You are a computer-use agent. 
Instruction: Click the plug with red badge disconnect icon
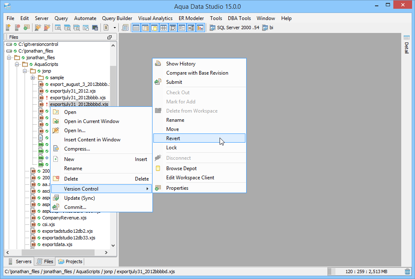47,27
